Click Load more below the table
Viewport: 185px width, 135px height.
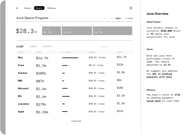[76, 121]
